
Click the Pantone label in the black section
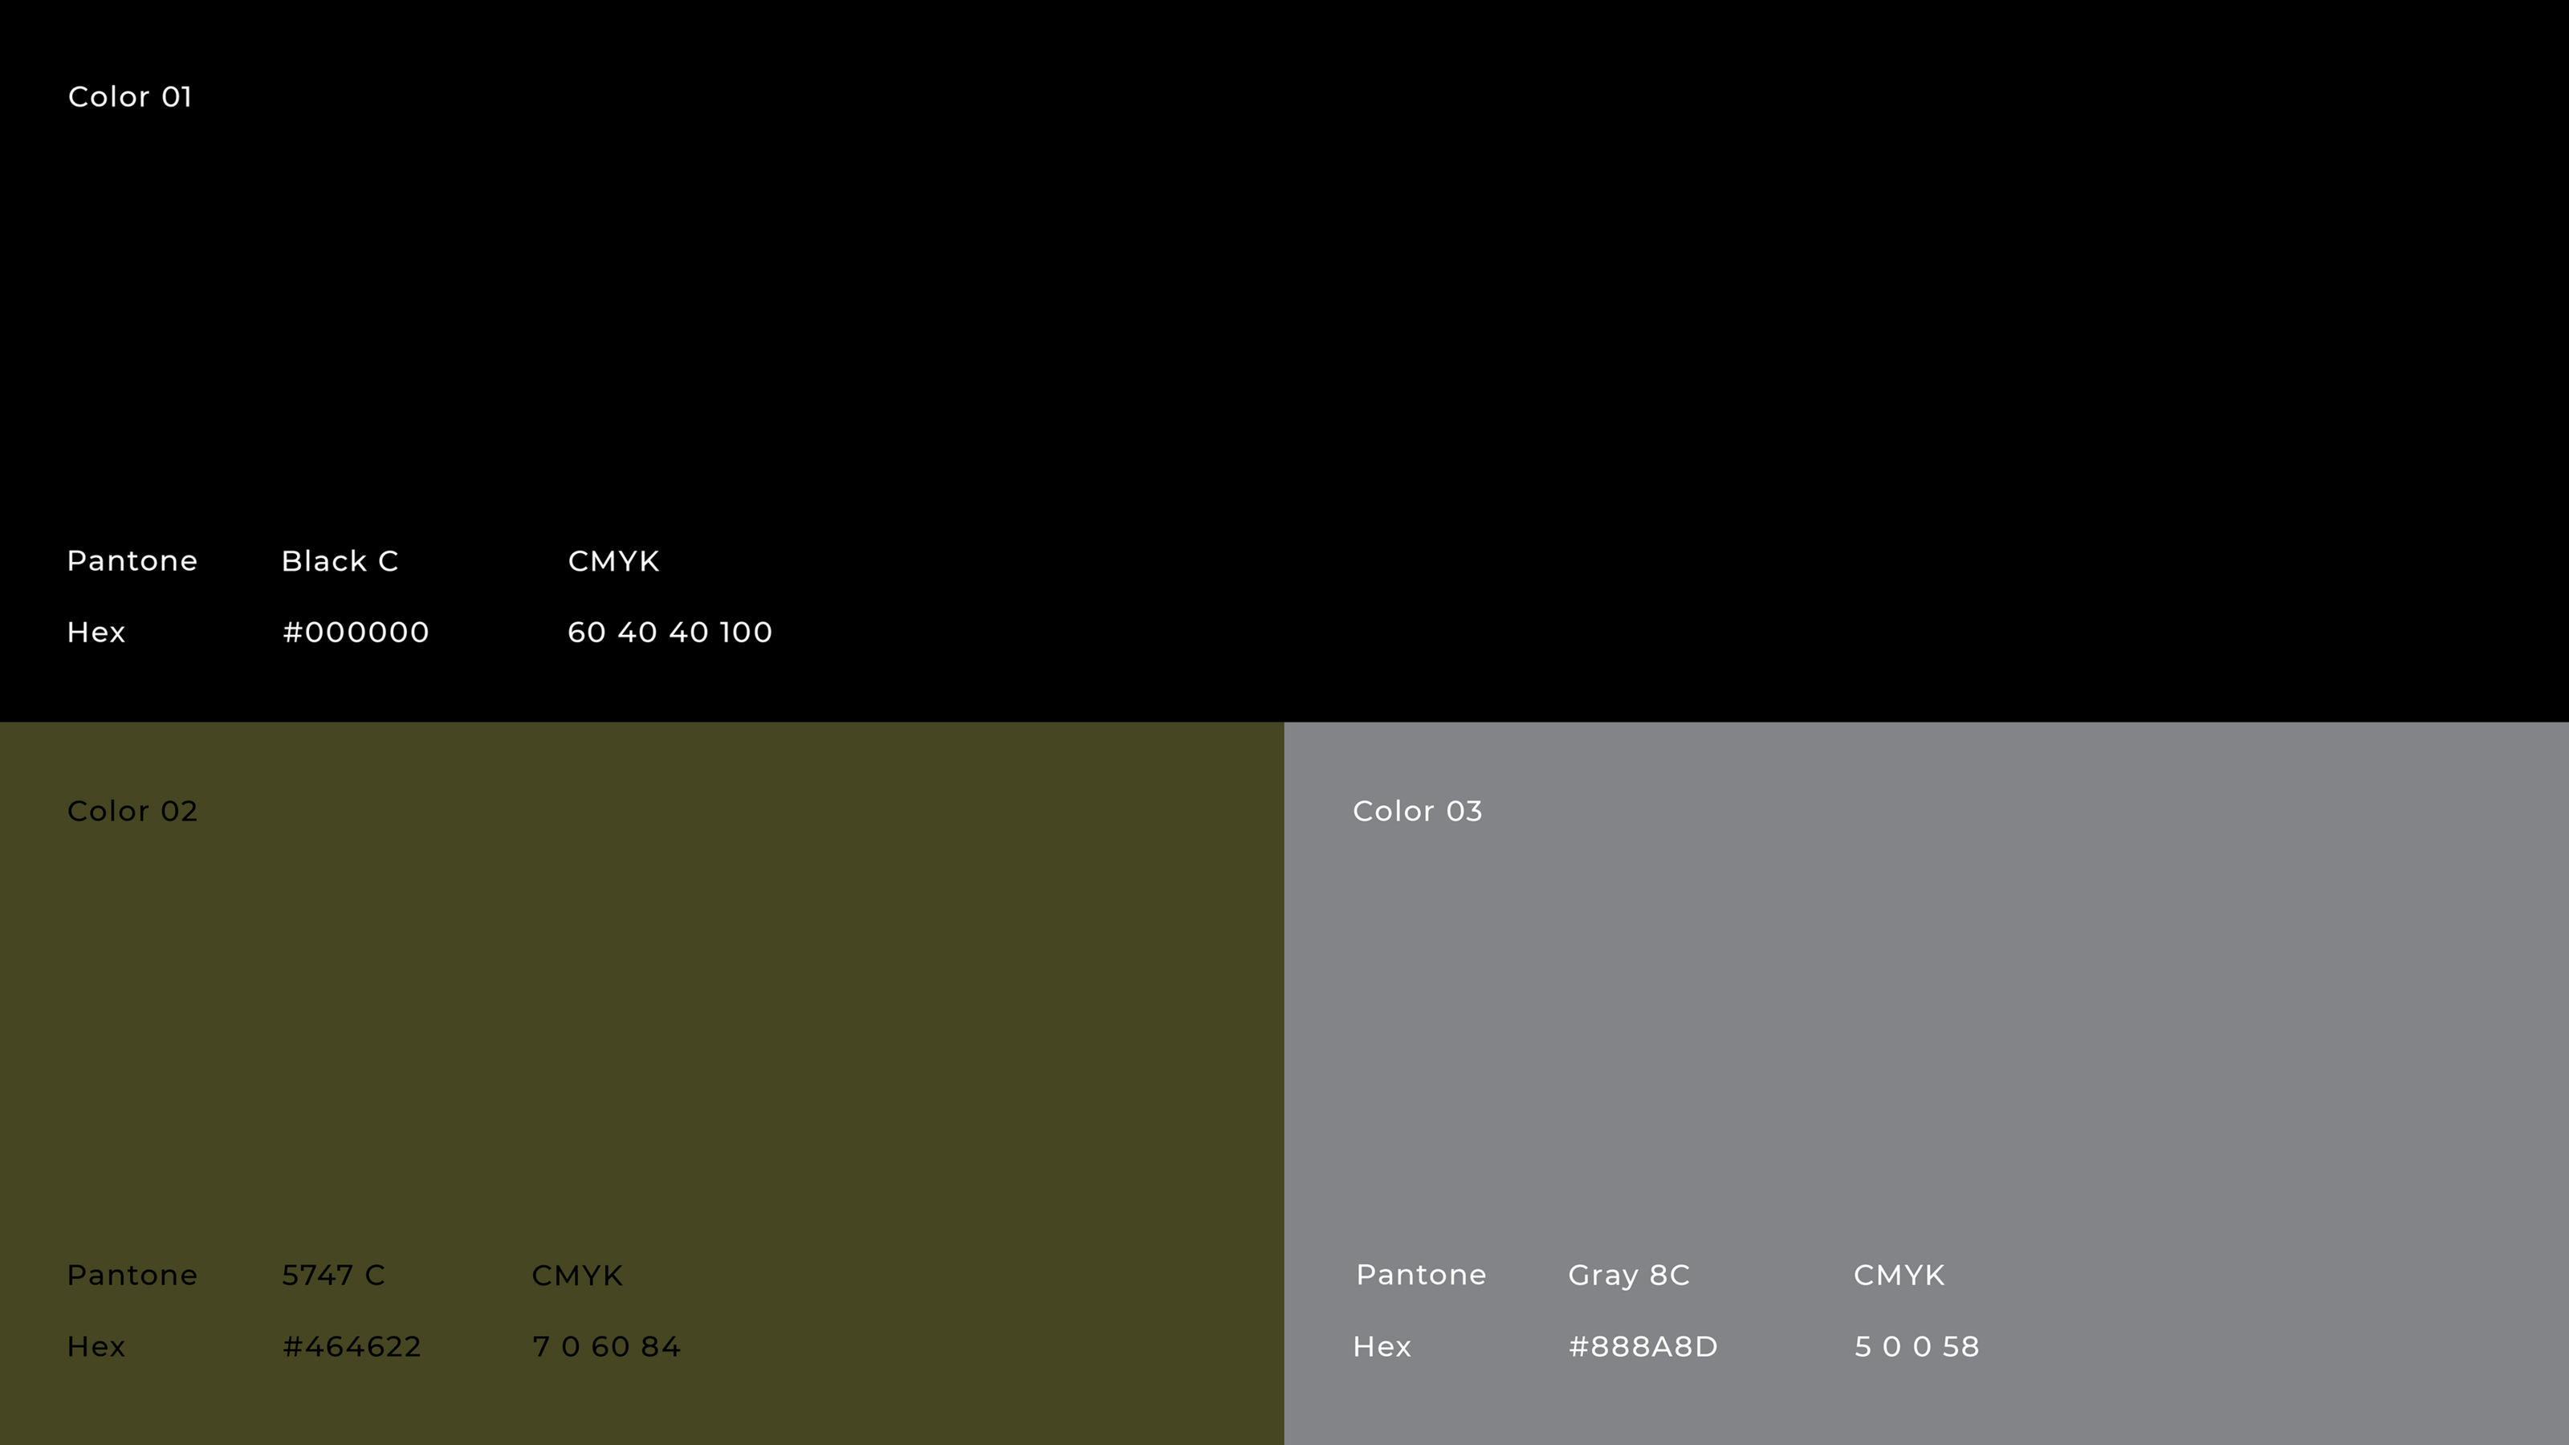(x=132, y=561)
